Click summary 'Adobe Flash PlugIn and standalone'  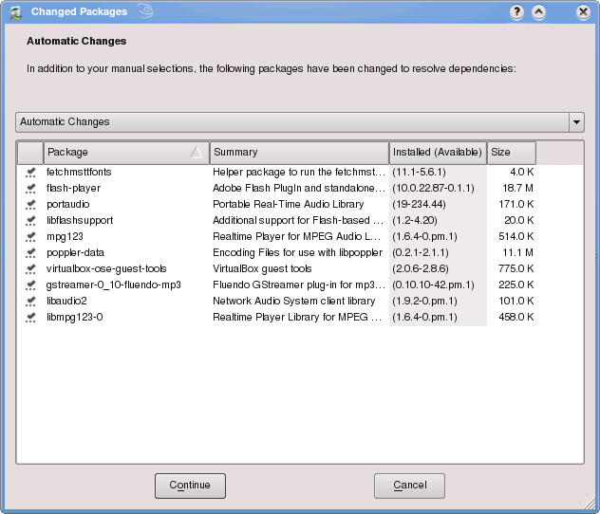299,189
